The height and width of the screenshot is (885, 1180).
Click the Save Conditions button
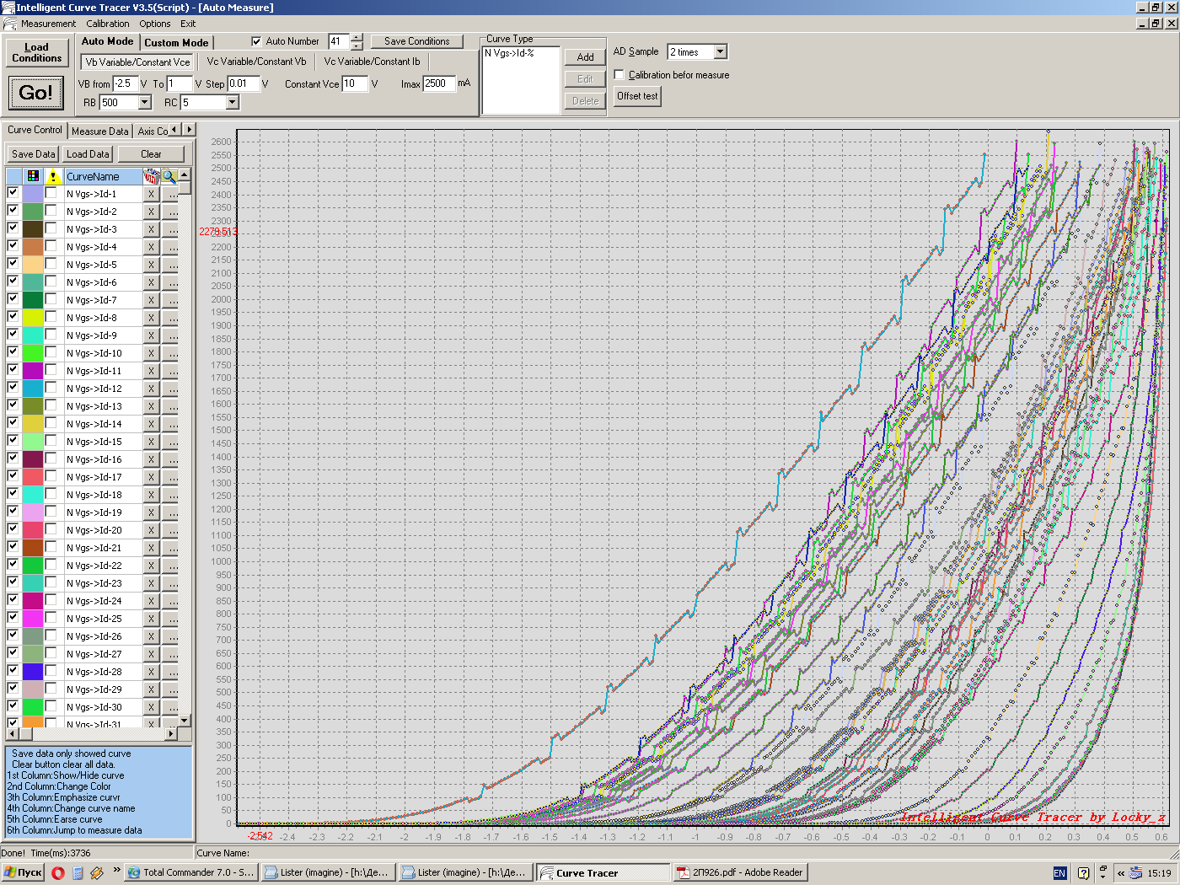(416, 41)
